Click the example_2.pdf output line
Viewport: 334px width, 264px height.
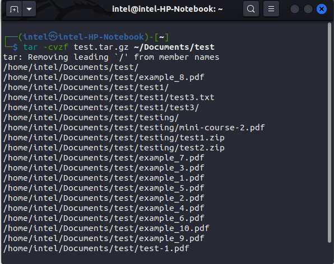pyautogui.click(x=104, y=198)
